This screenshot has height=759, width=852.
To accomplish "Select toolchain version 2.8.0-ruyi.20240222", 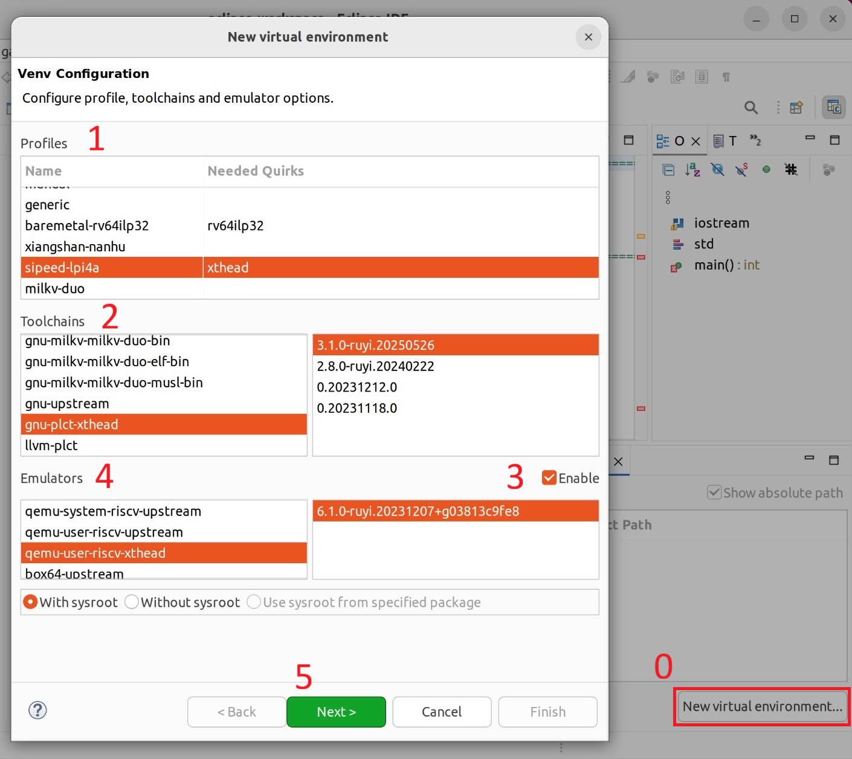I will [375, 366].
